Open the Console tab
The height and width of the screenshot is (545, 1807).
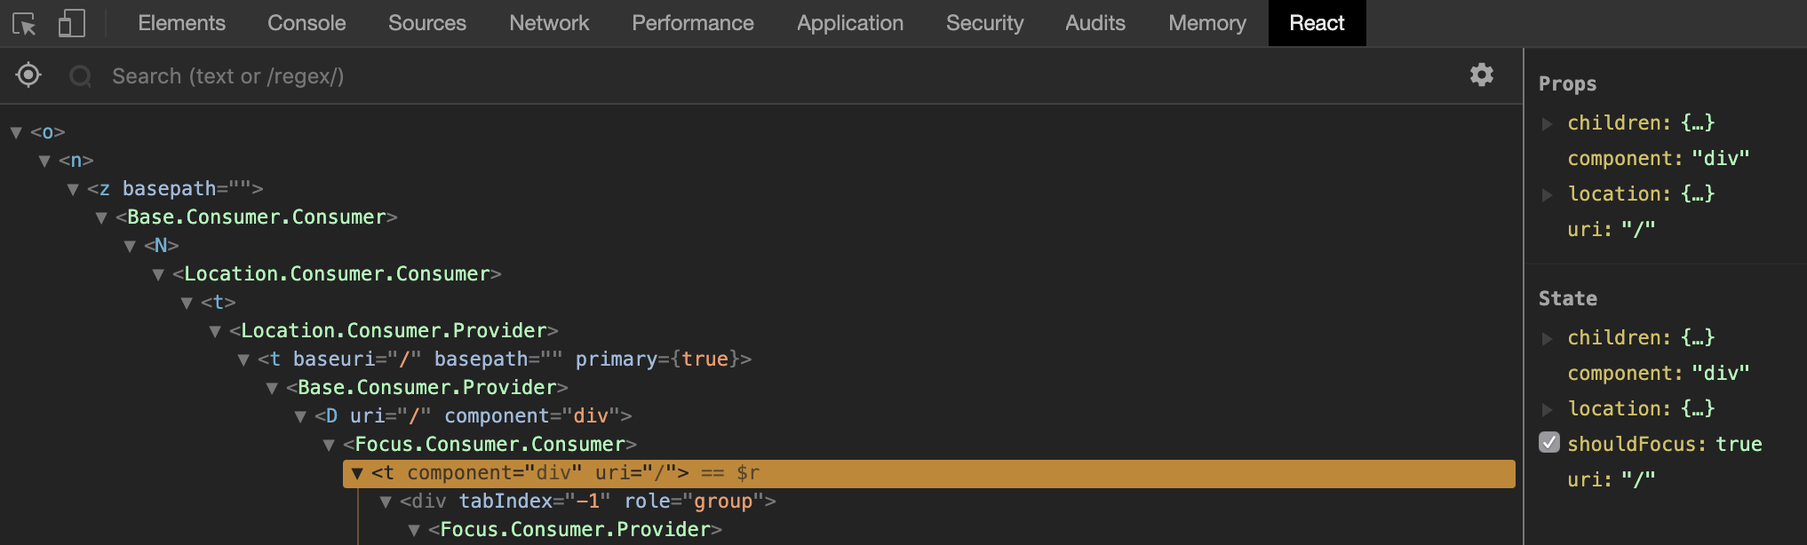(x=306, y=23)
